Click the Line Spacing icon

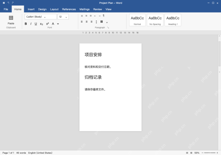pyautogui.click(x=96, y=22)
